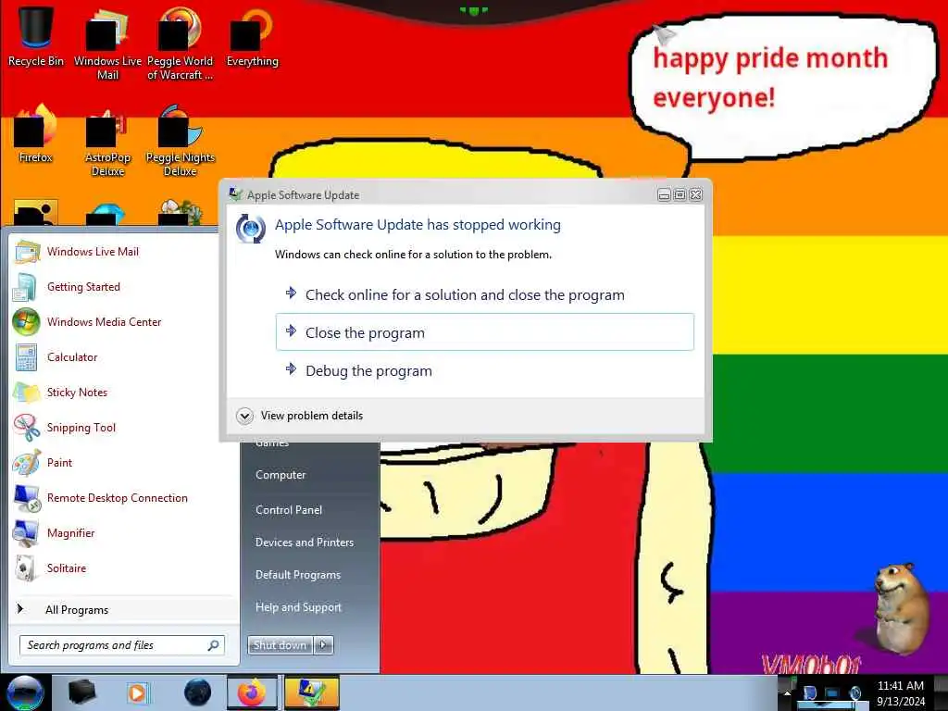
Task: Open Windows Live Mail desktop shortcut
Action: 107,43
